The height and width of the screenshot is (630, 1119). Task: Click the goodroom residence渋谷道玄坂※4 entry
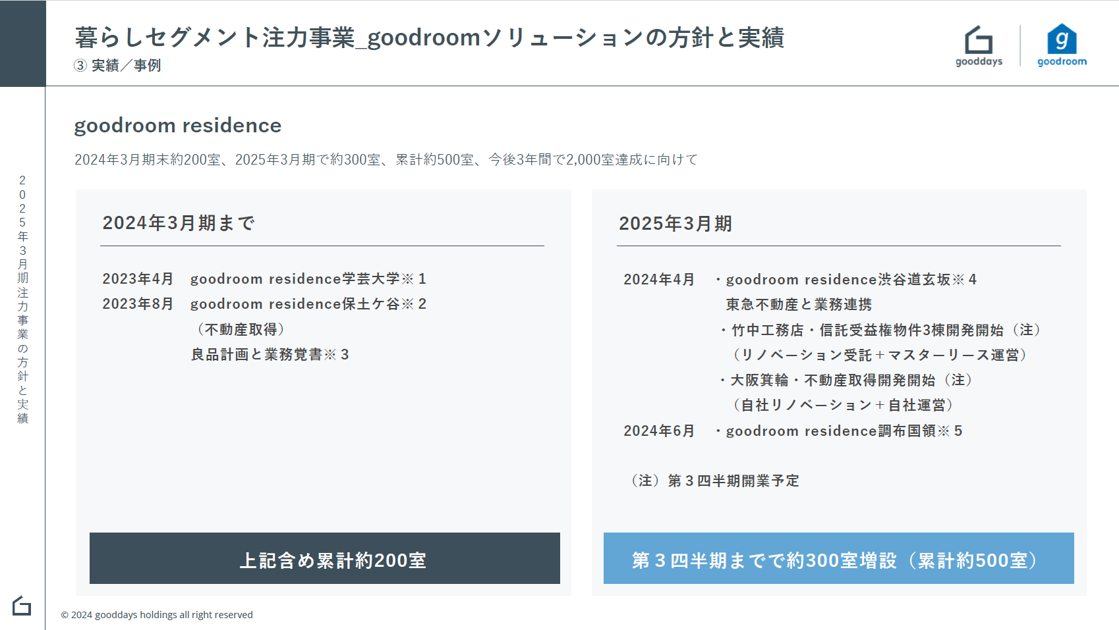[x=851, y=280]
